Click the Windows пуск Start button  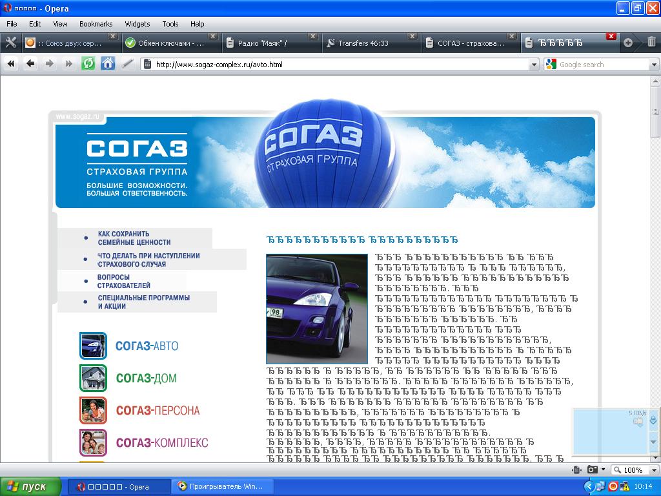click(x=30, y=486)
